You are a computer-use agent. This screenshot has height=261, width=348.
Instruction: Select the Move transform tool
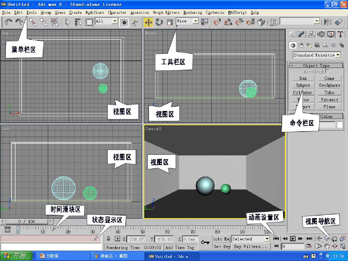click(149, 22)
